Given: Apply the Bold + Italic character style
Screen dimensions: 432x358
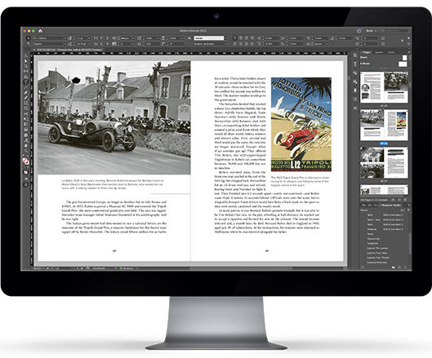Looking at the screenshot, I should pyautogui.click(x=385, y=219).
